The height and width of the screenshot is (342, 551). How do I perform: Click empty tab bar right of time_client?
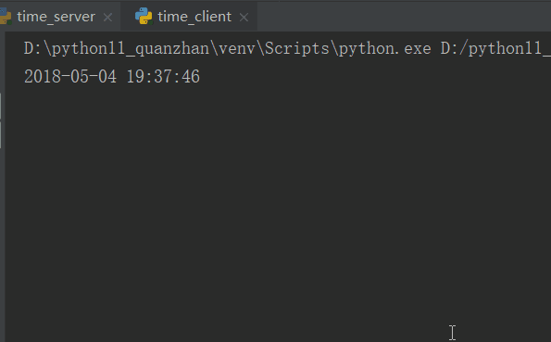404,17
